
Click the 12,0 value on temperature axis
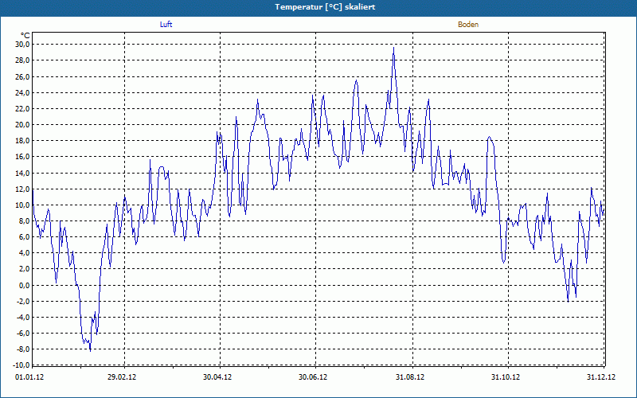coord(23,189)
